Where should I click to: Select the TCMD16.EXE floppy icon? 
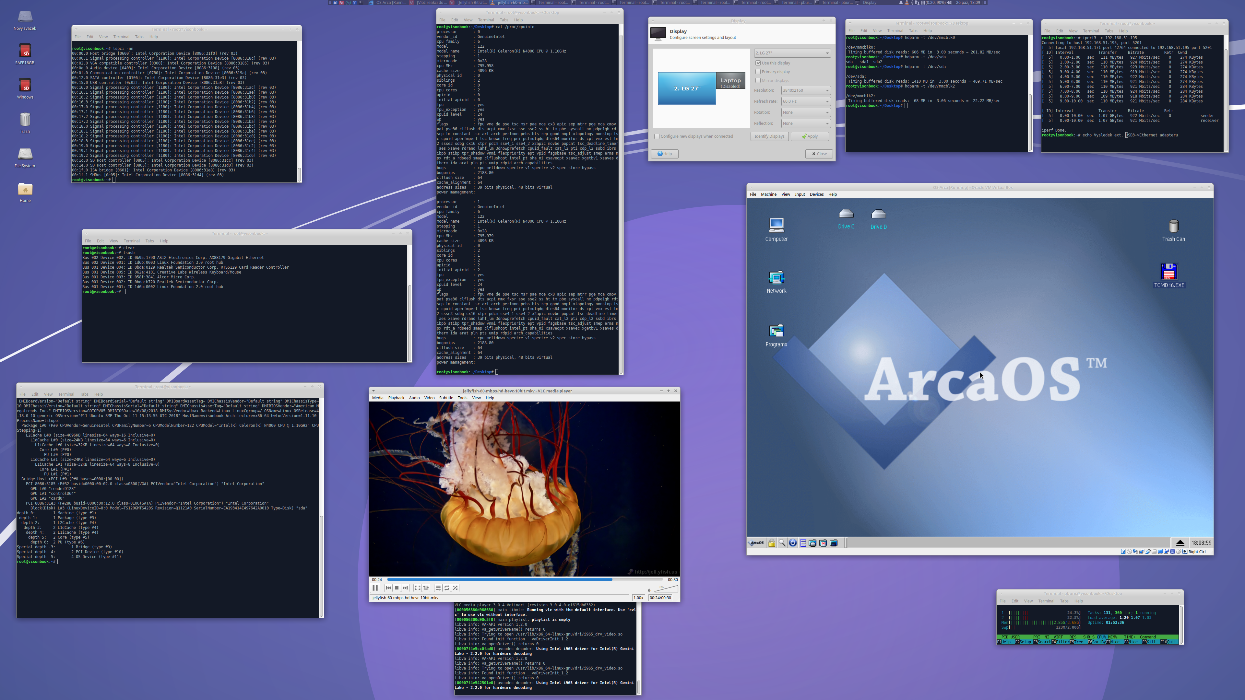tap(1168, 276)
